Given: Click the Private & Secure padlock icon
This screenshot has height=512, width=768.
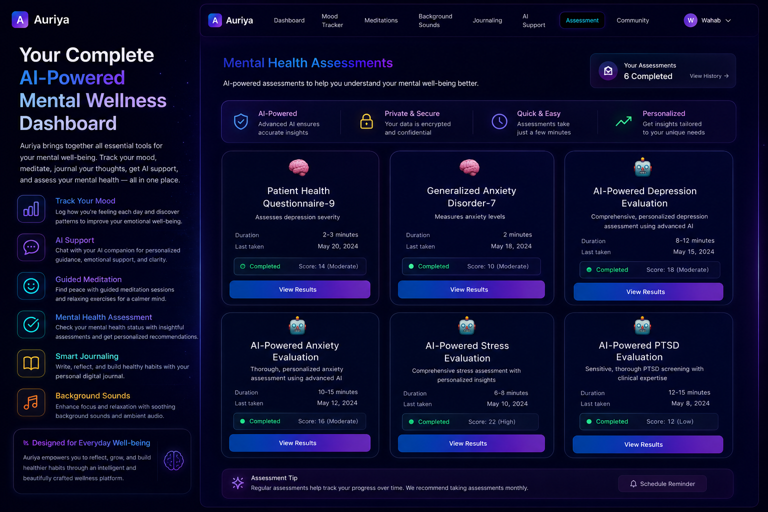Looking at the screenshot, I should pyautogui.click(x=366, y=121).
